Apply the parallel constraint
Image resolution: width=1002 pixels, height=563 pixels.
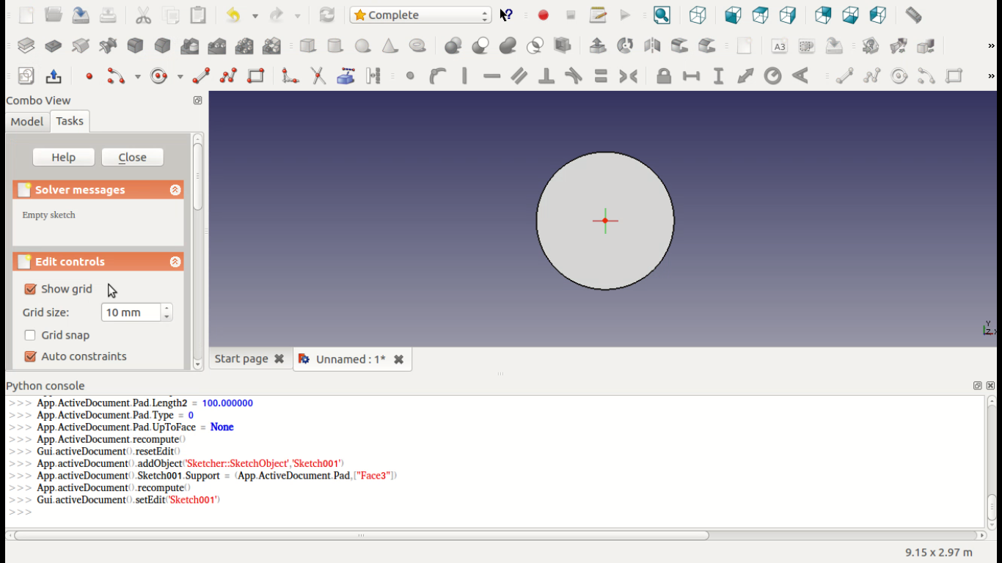(x=519, y=76)
